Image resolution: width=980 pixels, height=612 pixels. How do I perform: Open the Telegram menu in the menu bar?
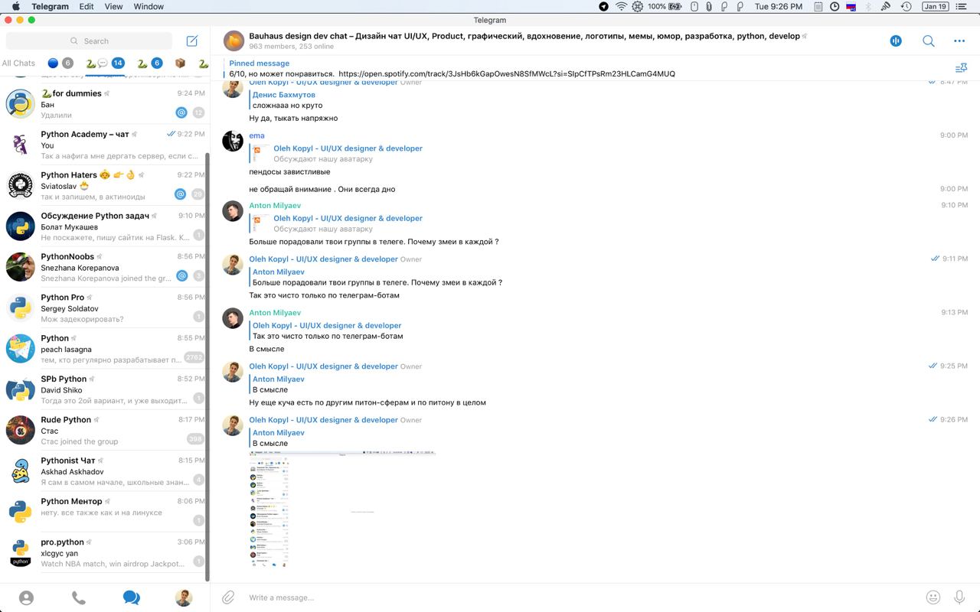click(x=50, y=6)
